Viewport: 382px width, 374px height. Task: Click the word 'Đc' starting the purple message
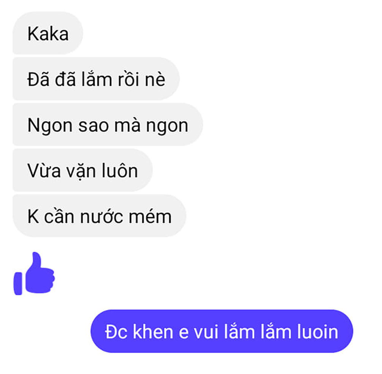pyautogui.click(x=116, y=332)
